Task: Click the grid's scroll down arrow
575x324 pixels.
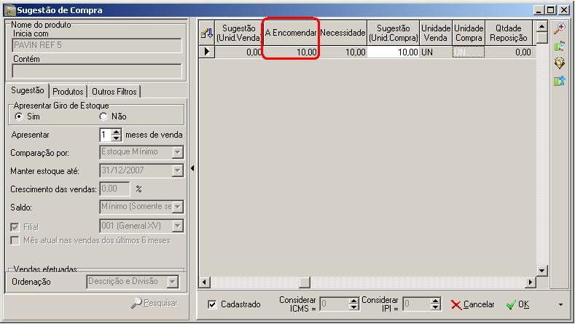Action: coord(541,271)
